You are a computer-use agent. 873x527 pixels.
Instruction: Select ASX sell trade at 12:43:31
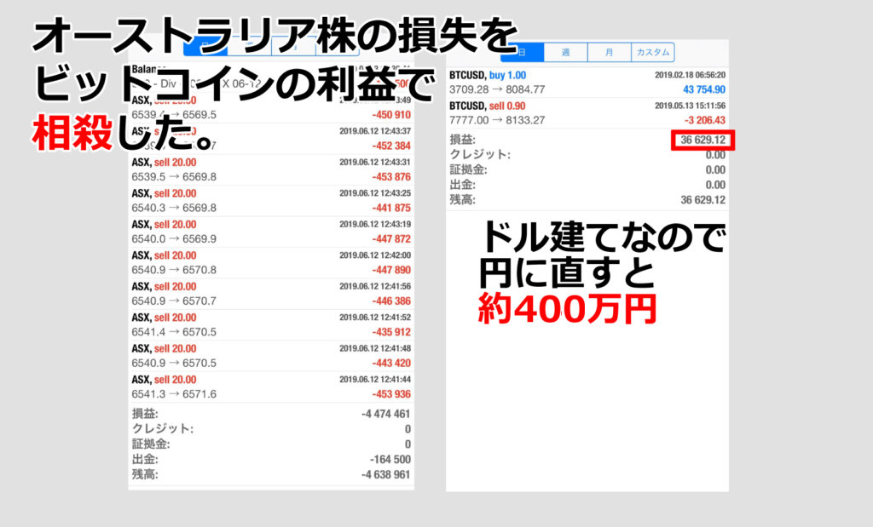point(271,169)
